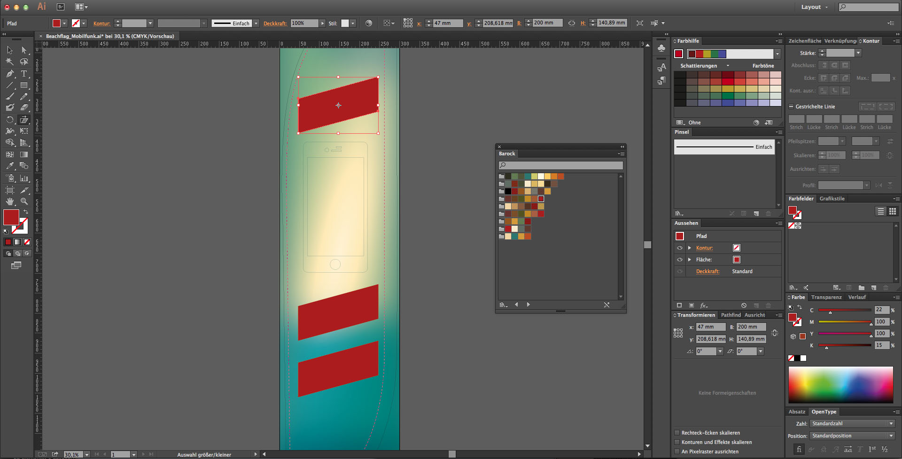Switch to the Transparenz tab
Screen dimensions: 902x459
pos(826,297)
